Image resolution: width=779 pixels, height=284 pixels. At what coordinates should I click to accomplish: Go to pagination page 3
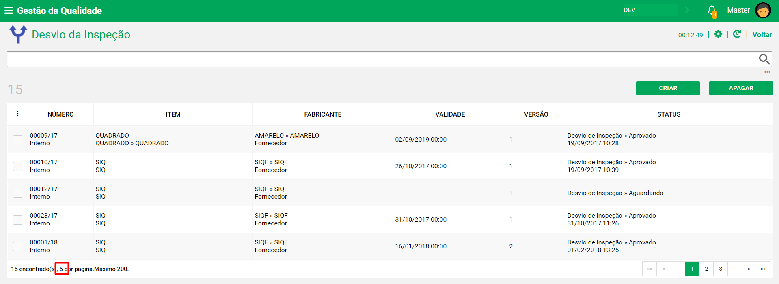pos(721,269)
